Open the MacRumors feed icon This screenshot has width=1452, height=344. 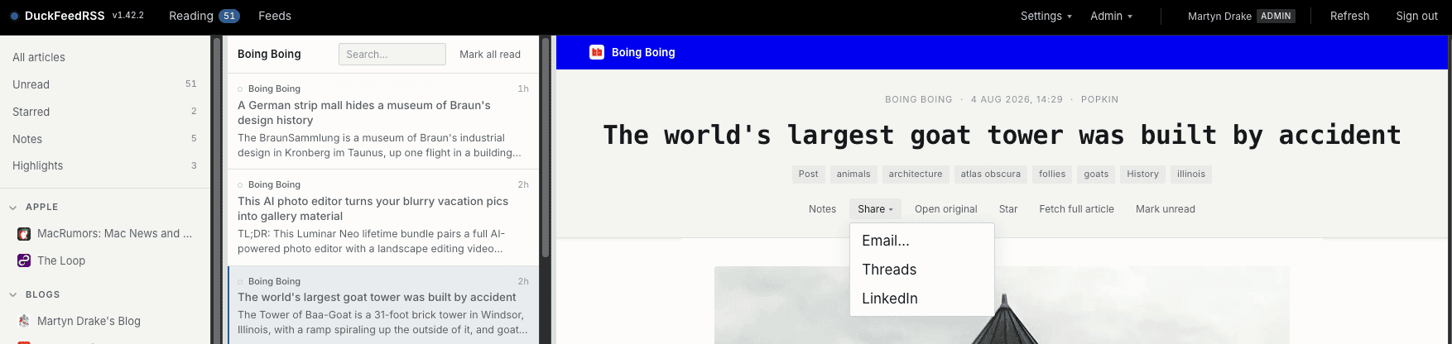pyautogui.click(x=24, y=234)
